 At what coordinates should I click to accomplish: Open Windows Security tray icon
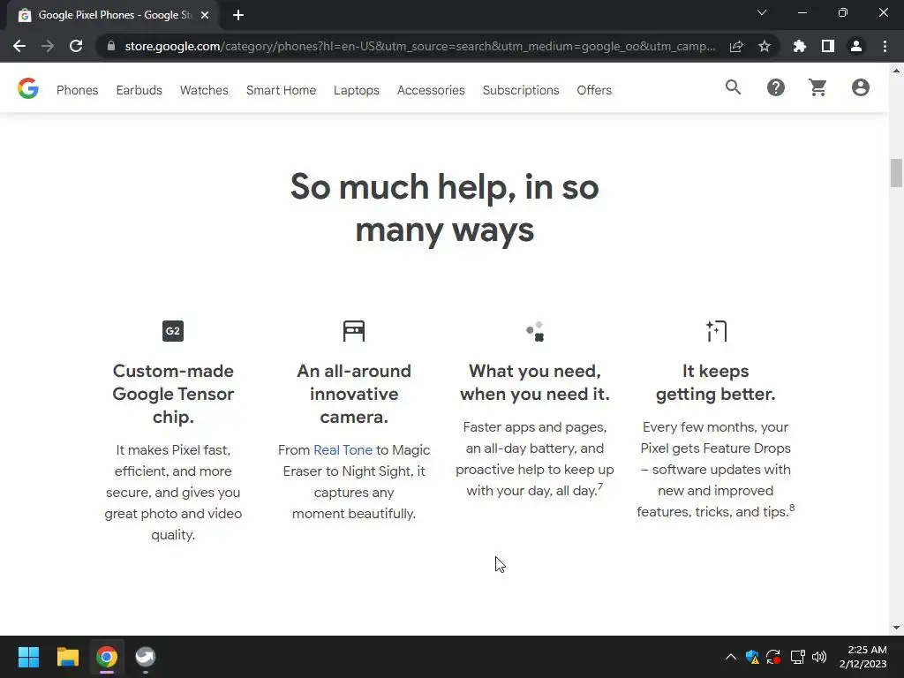(752, 657)
